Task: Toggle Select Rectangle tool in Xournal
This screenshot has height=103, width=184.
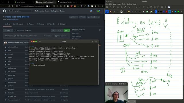Action: coord(136,11)
